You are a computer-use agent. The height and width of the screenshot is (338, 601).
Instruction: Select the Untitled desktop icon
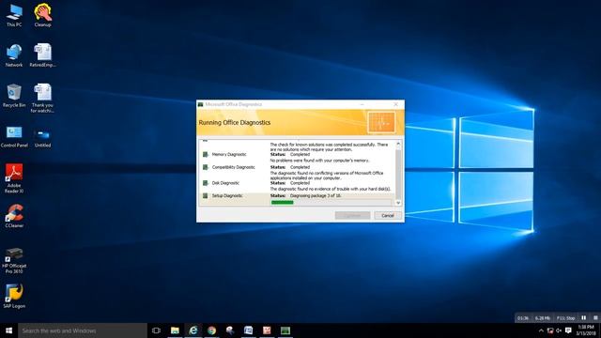click(x=42, y=137)
